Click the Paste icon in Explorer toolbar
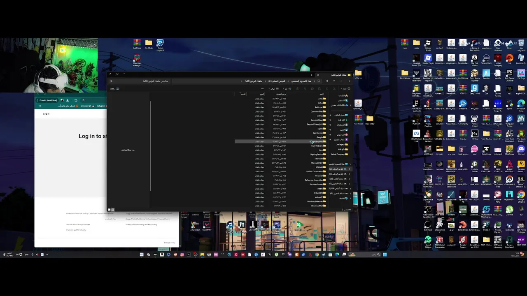The image size is (527, 296). click(x=319, y=89)
